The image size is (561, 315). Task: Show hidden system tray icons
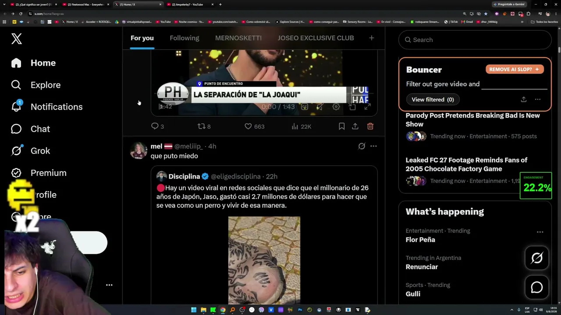513,310
